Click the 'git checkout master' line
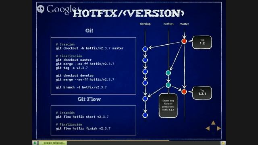 coord(73,60)
